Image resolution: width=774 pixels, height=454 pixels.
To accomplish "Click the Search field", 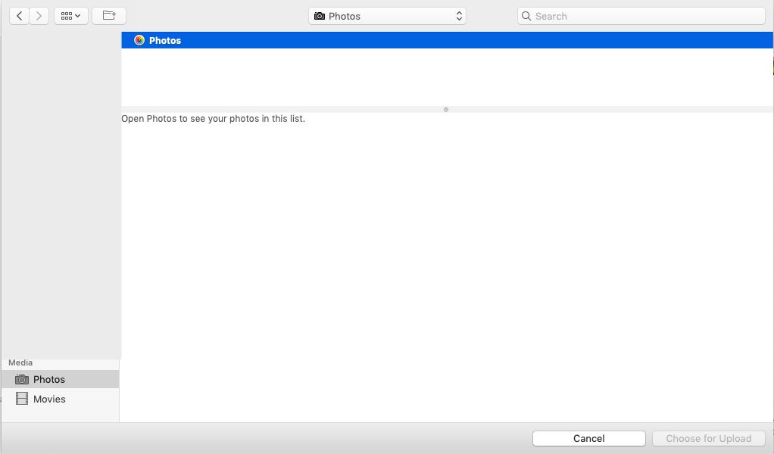I will coord(641,16).
